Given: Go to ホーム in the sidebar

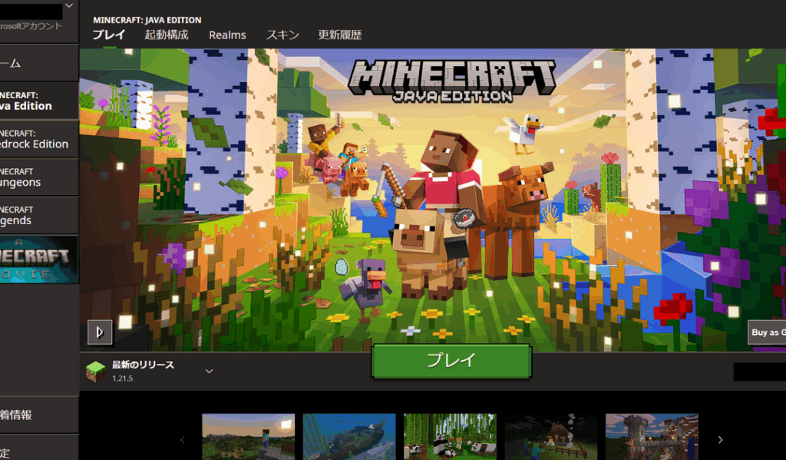Looking at the screenshot, I should click(x=38, y=63).
